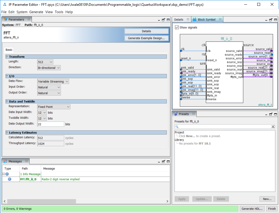279x213 pixels.
Task: Select the Basic tab
Action: tap(9, 50)
